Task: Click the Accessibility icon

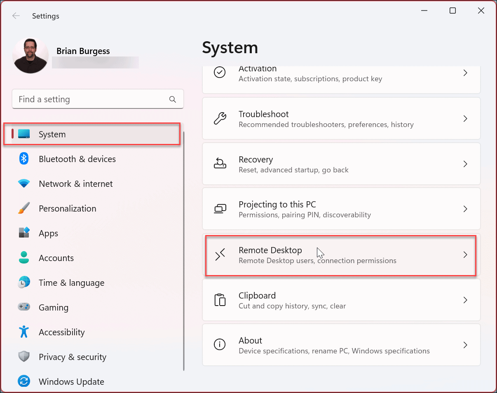Action: (x=23, y=332)
